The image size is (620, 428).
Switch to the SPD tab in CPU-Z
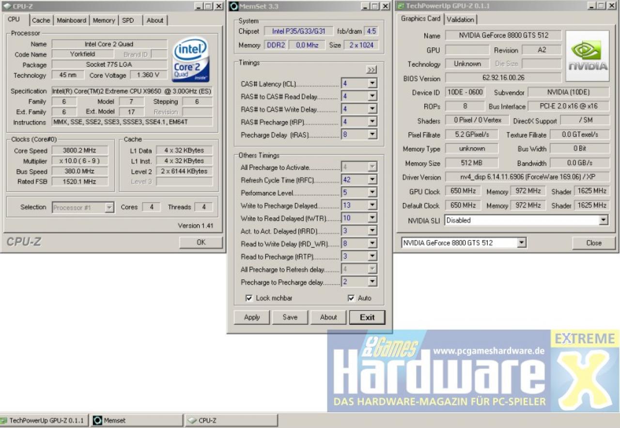click(128, 20)
